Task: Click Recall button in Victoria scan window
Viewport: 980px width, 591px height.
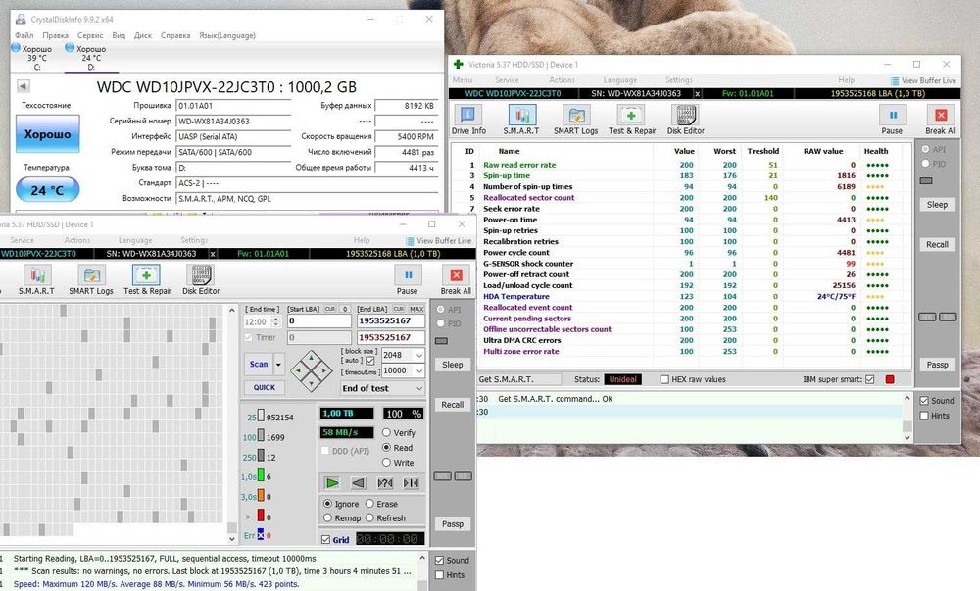Action: 453,404
